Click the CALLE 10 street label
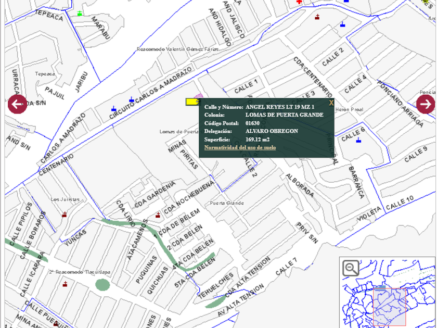 pyautogui.click(x=400, y=203)
